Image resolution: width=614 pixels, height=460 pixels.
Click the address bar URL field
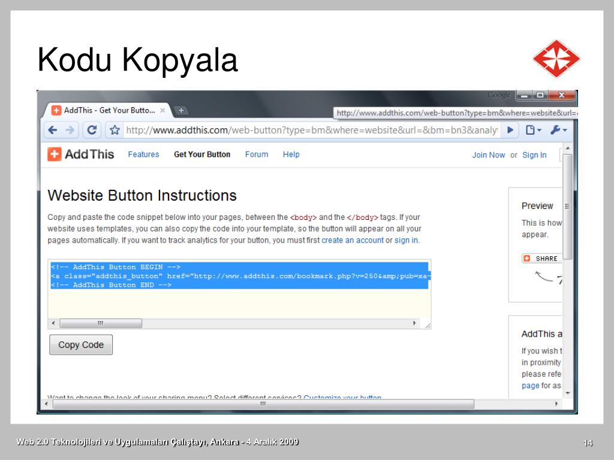[312, 130]
